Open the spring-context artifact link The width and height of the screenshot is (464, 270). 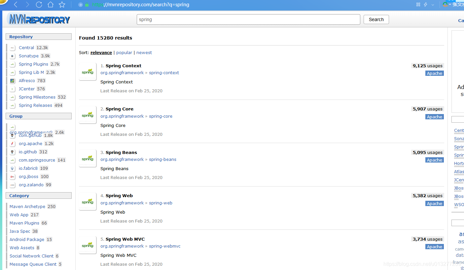tap(164, 73)
